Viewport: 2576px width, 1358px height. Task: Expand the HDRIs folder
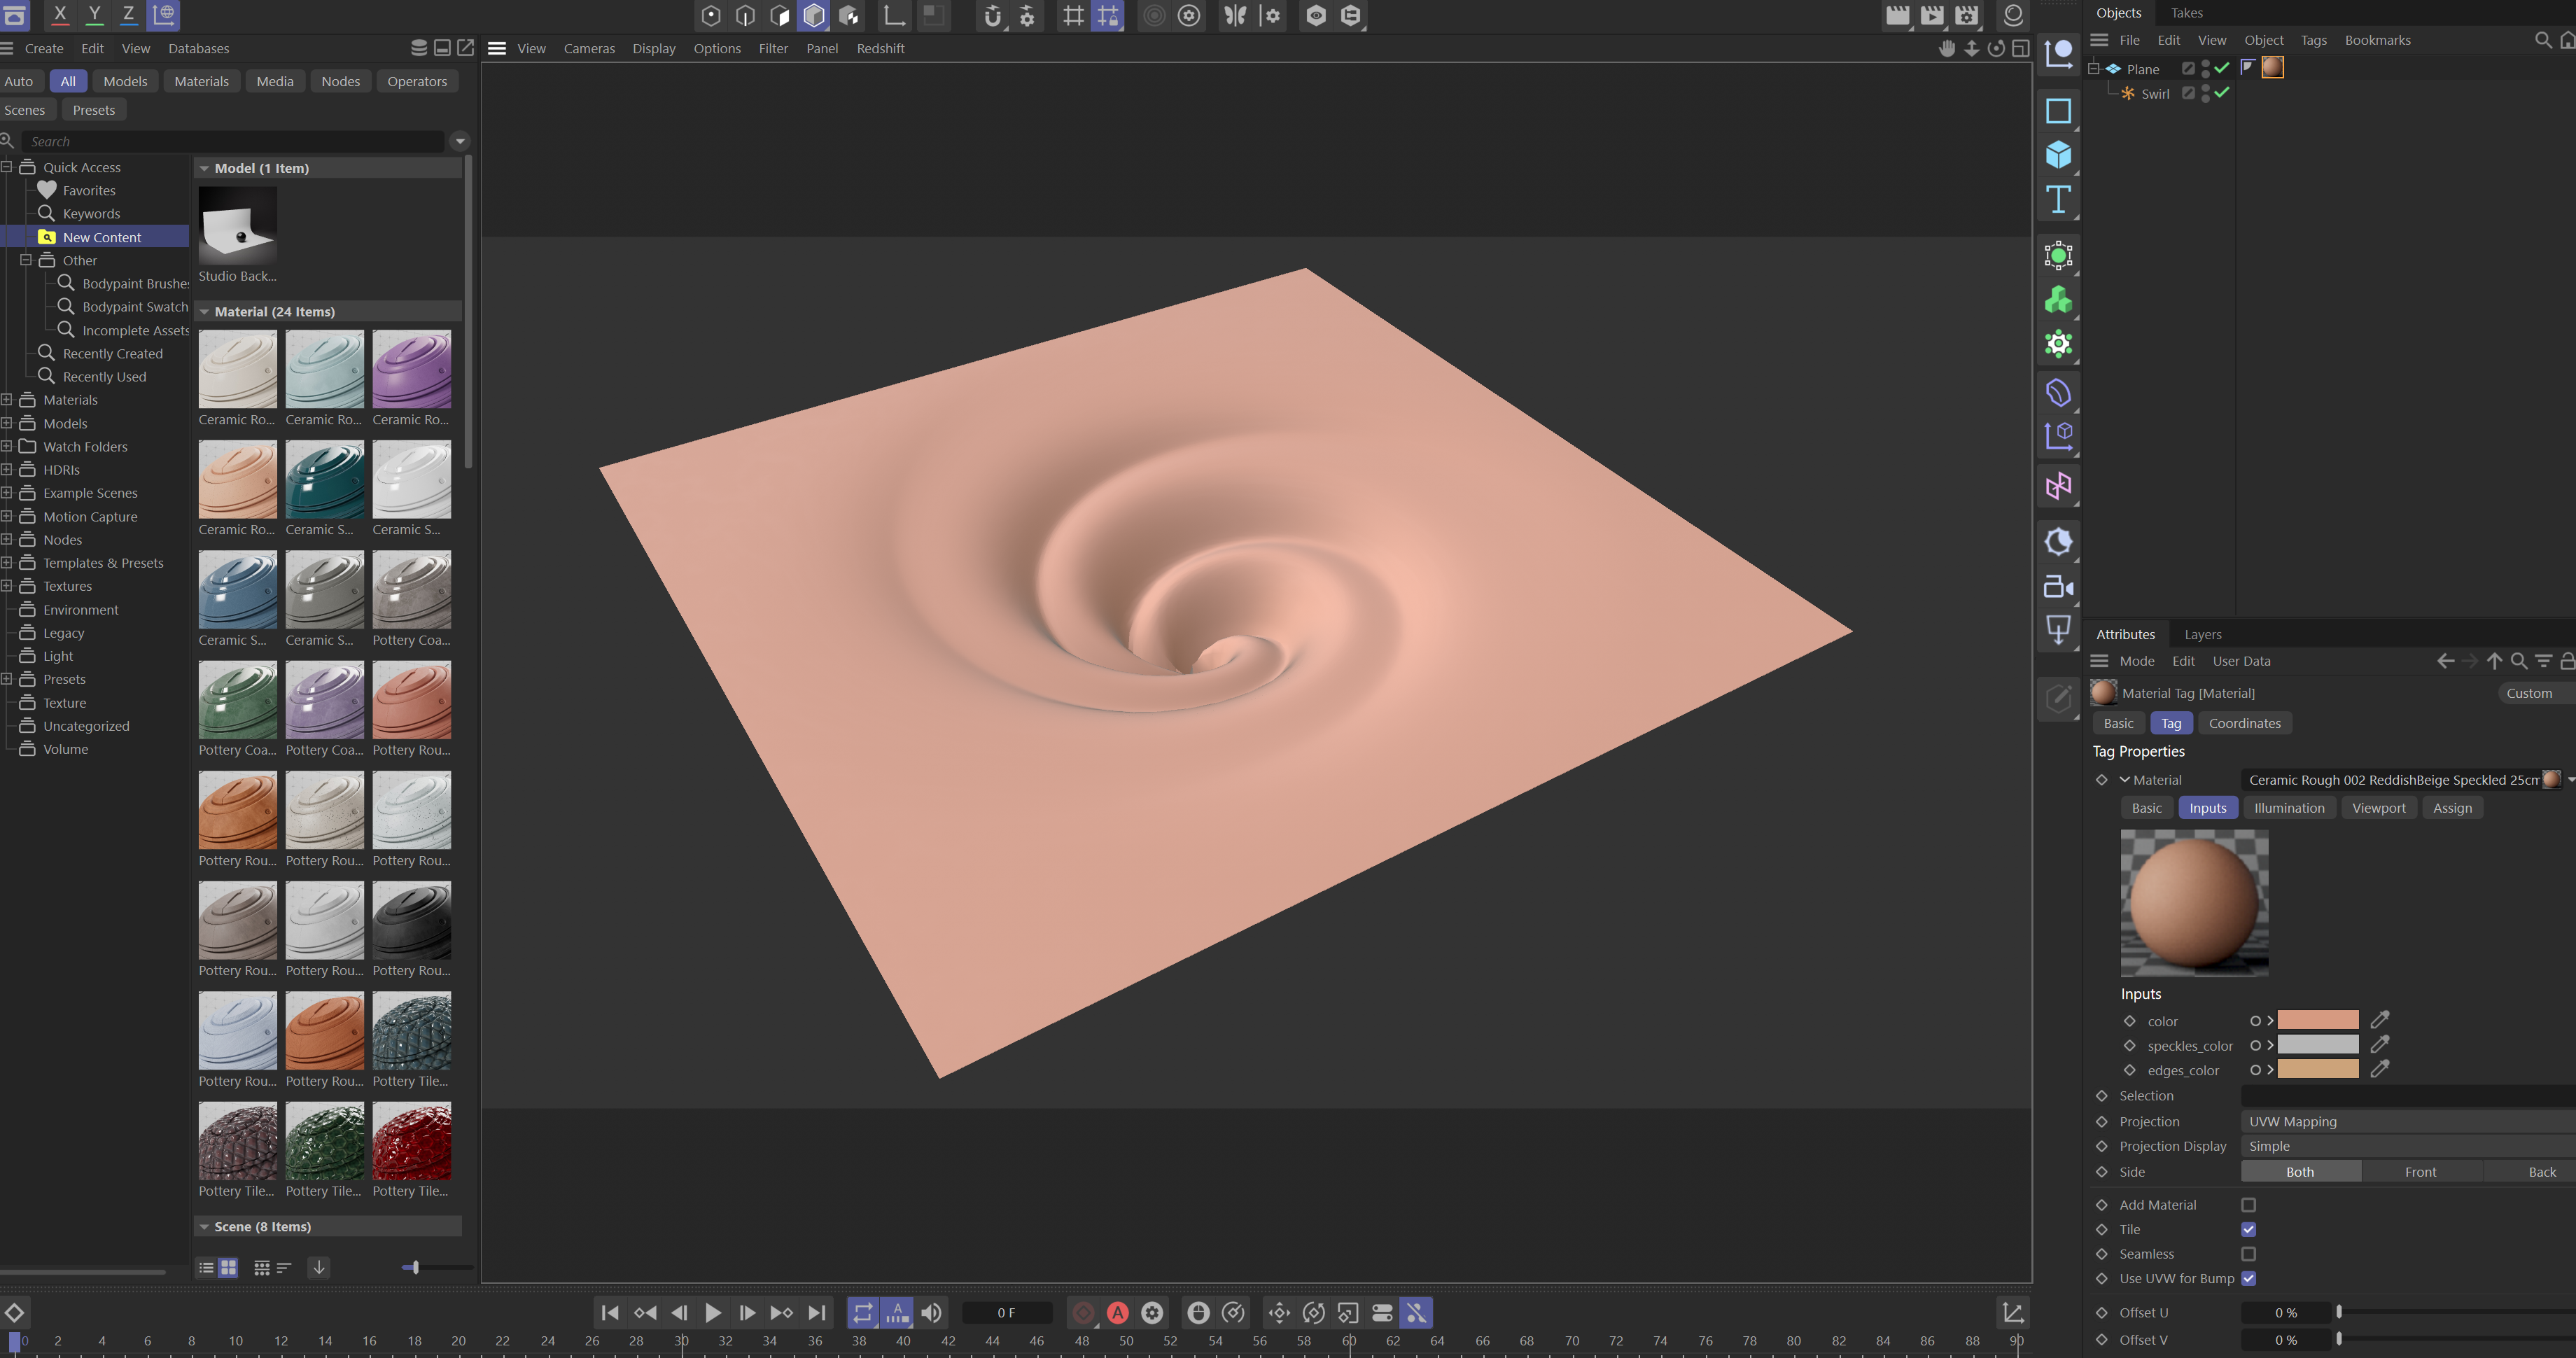(x=7, y=469)
